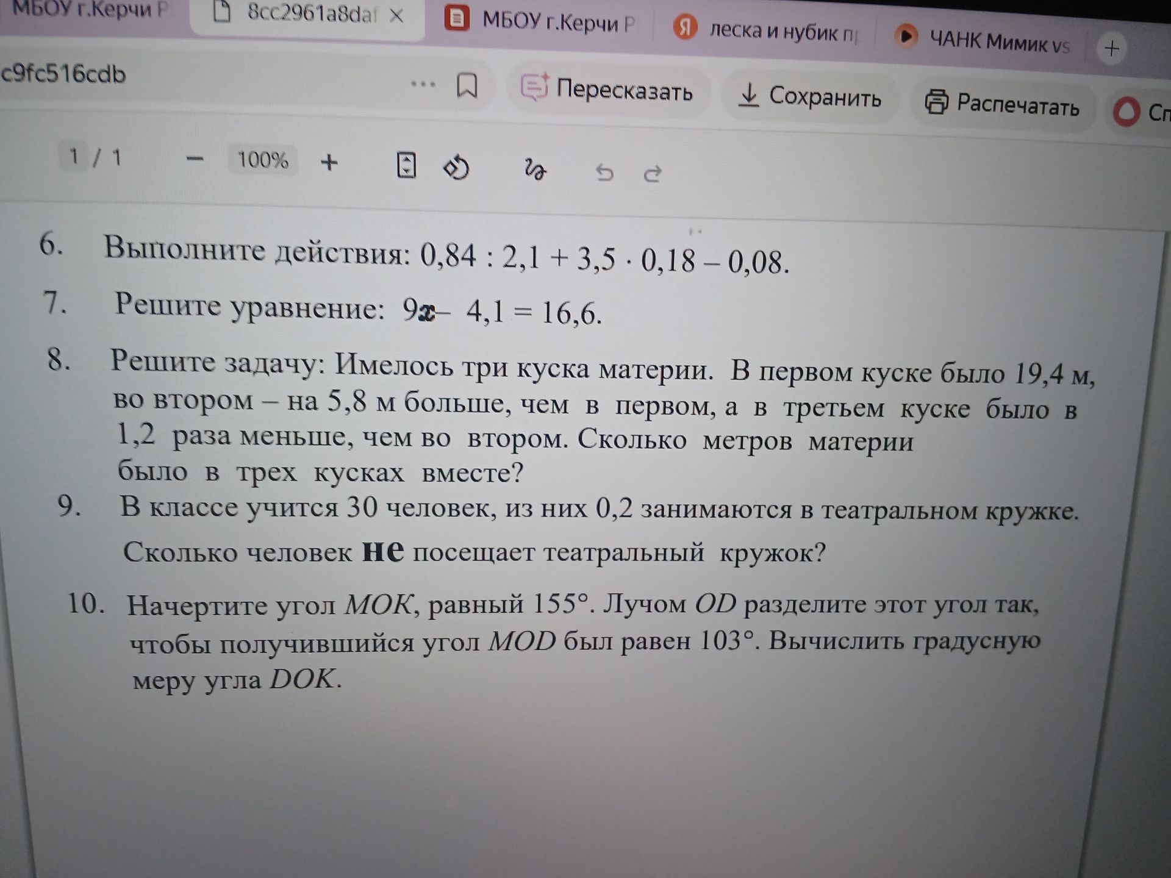Click the text 'Начертите угол' in task 10
Viewport: 1171px width, 878px height.
tap(231, 605)
